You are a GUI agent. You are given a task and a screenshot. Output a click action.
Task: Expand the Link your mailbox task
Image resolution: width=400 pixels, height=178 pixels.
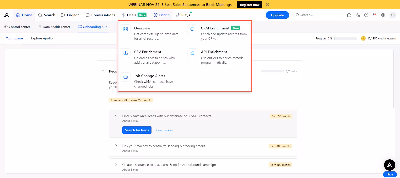(116, 146)
